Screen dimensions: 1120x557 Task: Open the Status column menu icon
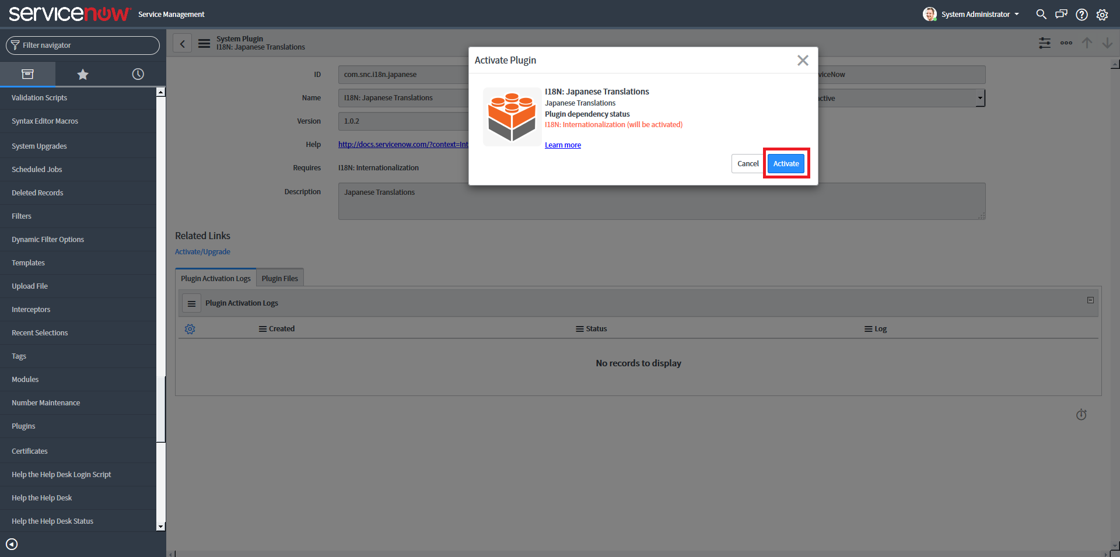point(580,329)
